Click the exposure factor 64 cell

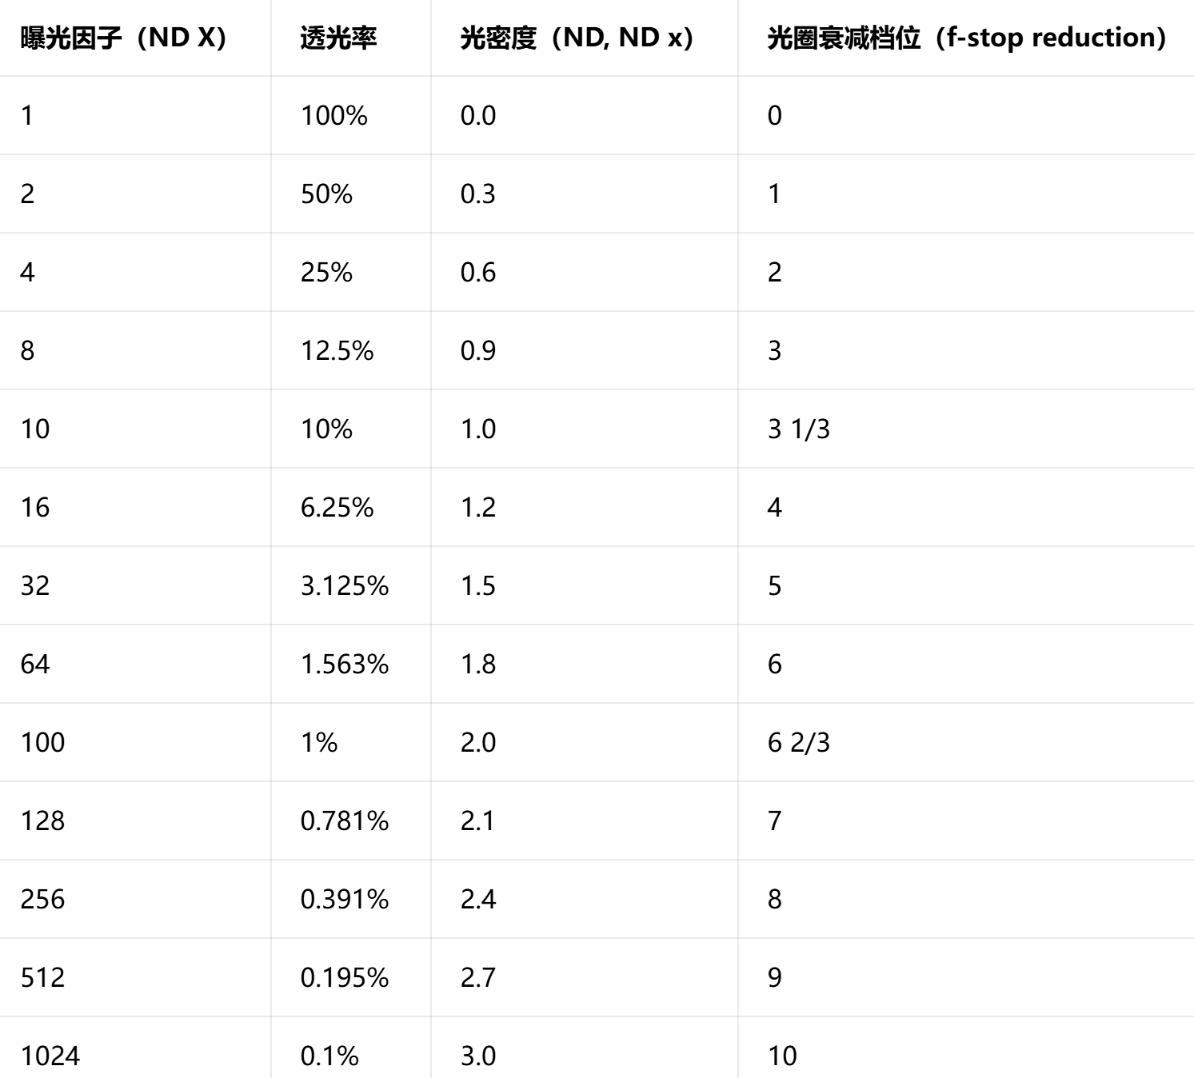pos(35,665)
